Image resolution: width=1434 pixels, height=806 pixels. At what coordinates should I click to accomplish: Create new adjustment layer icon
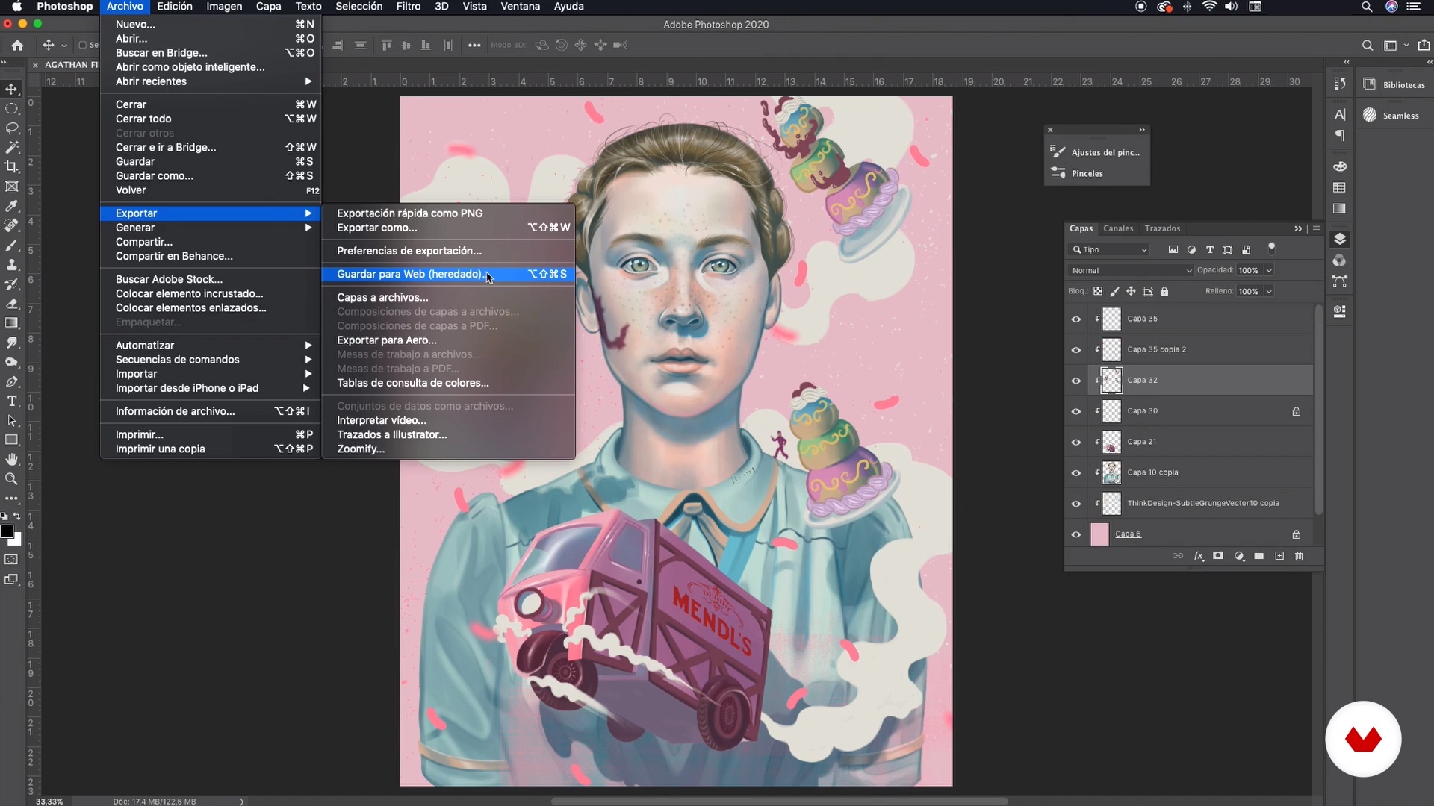(1239, 556)
